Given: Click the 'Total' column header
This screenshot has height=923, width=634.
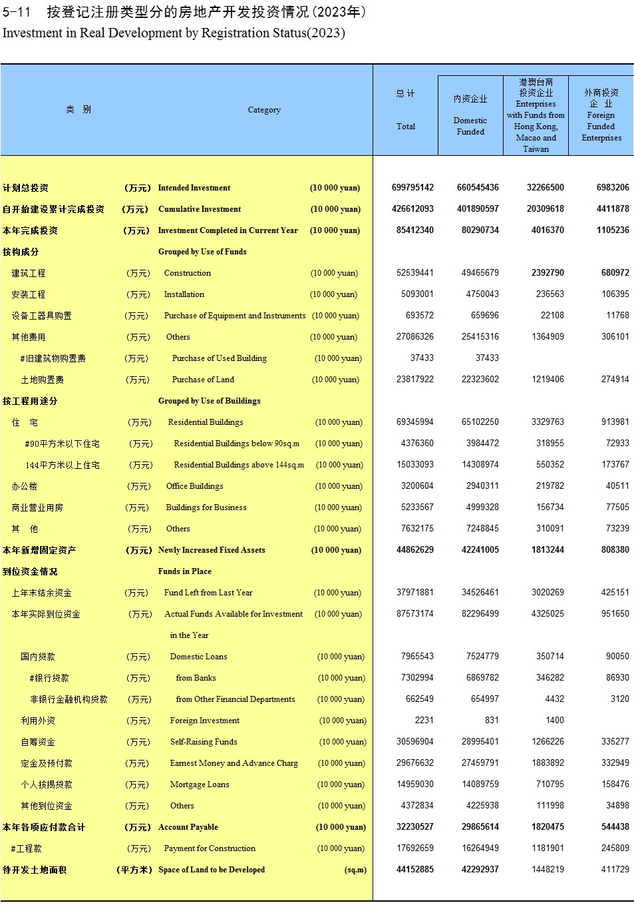Looking at the screenshot, I should [406, 127].
